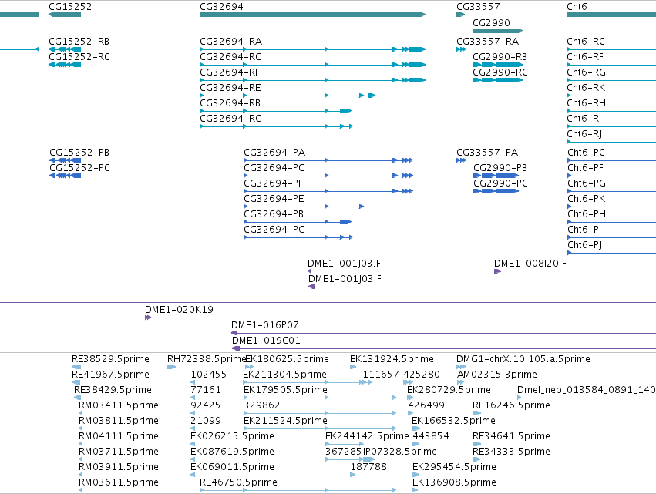Image resolution: width=656 pixels, height=494 pixels.
Task: Select EST RE46750.5prime
Action: 238,482
